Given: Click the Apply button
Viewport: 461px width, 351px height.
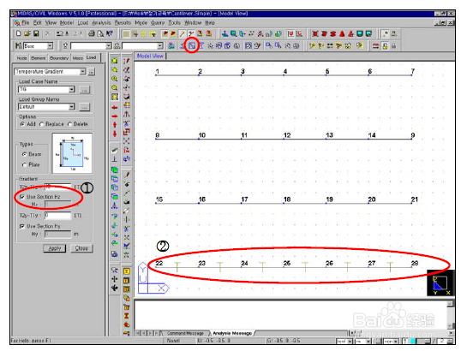Looking at the screenshot, I should point(55,248).
